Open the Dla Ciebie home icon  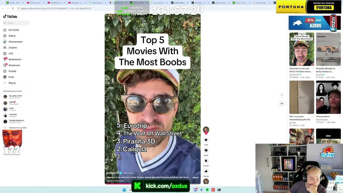coord(5,30)
